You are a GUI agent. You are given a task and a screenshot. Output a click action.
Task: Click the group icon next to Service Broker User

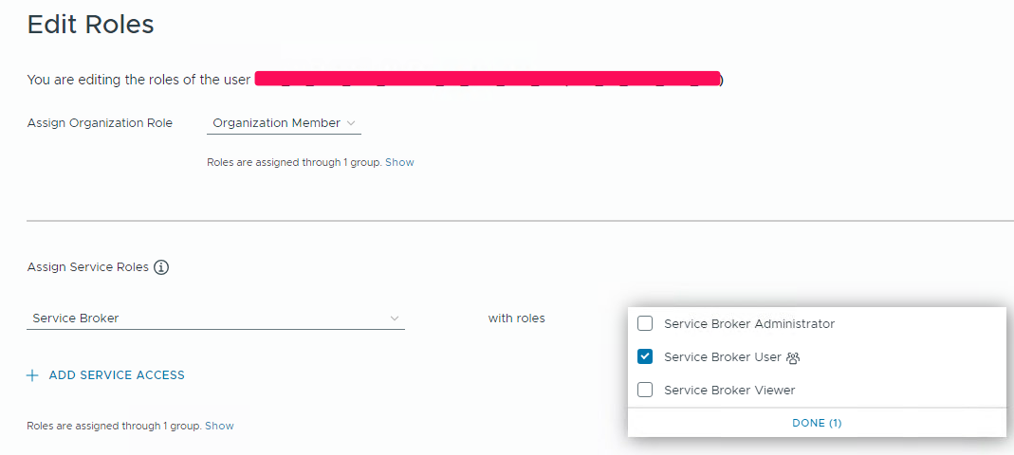pyautogui.click(x=793, y=357)
